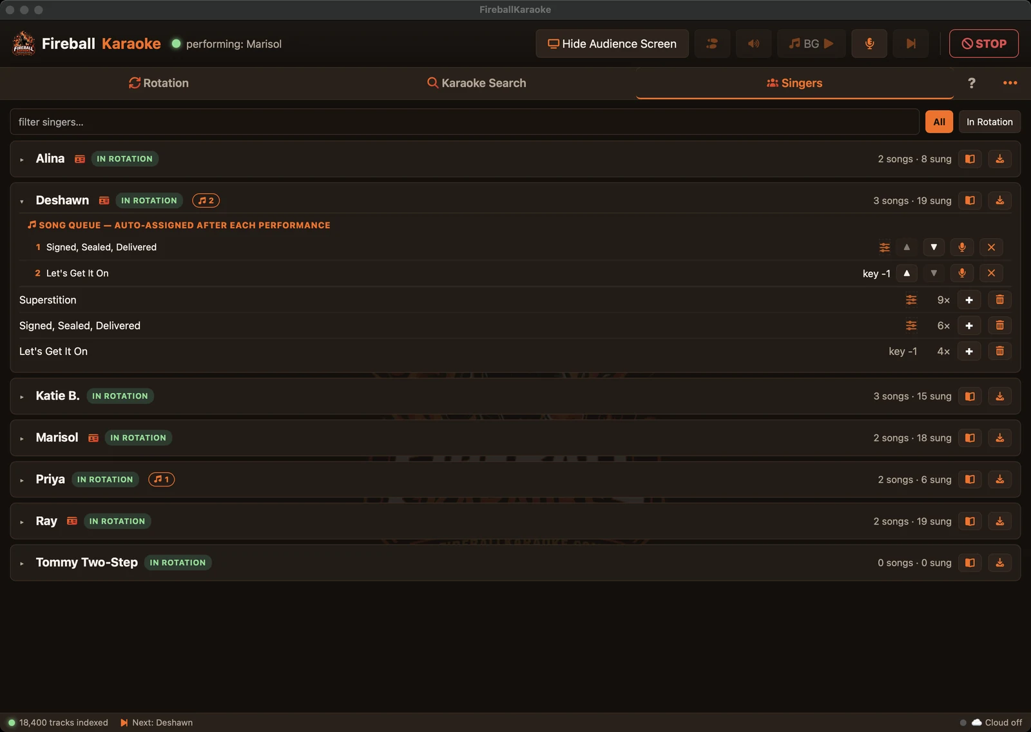Delete saved Let's Get It On via trash

pyautogui.click(x=999, y=351)
